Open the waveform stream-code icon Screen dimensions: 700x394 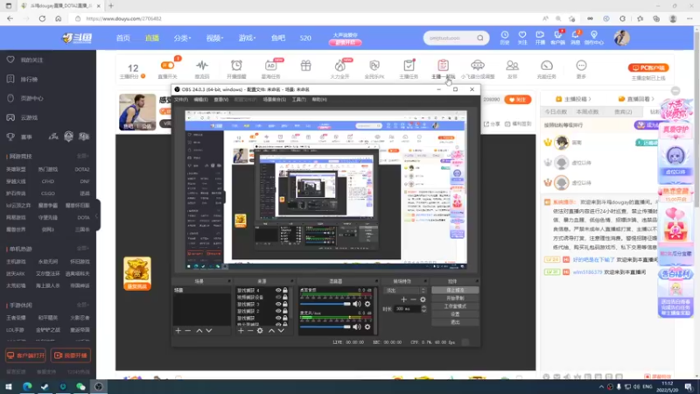click(x=202, y=66)
